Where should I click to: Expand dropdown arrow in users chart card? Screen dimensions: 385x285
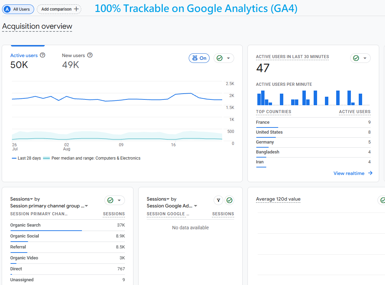[228, 58]
